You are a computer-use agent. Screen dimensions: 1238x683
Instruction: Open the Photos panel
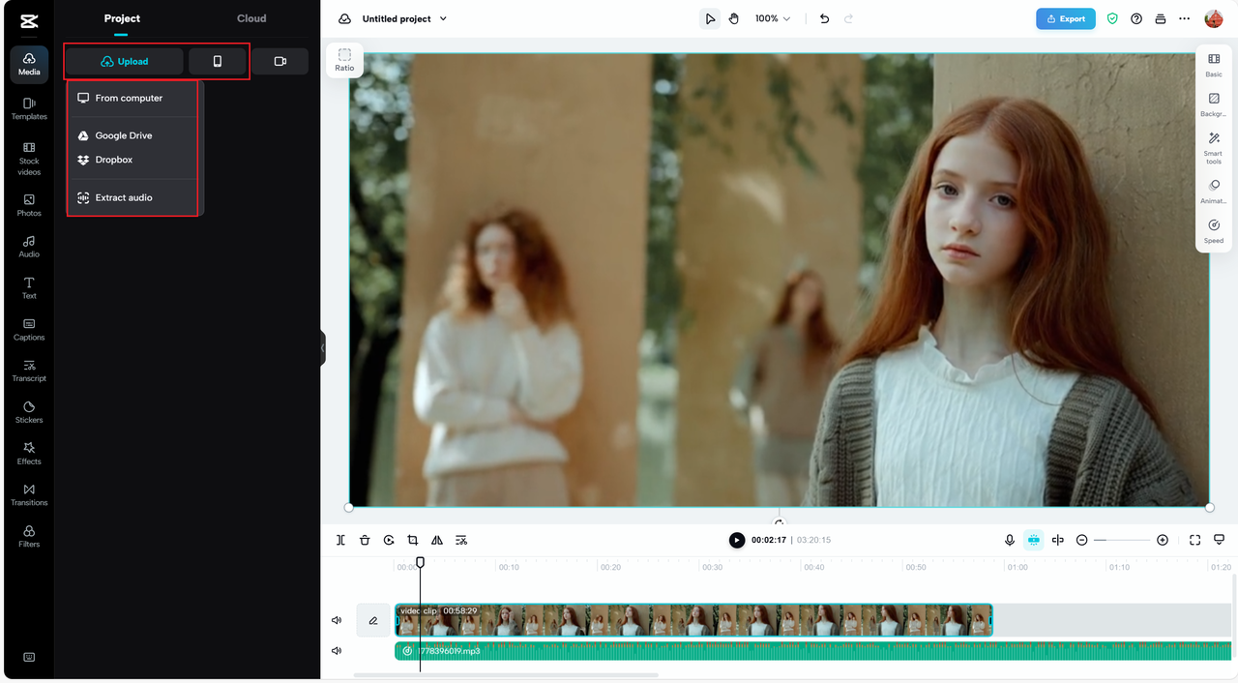coord(29,205)
